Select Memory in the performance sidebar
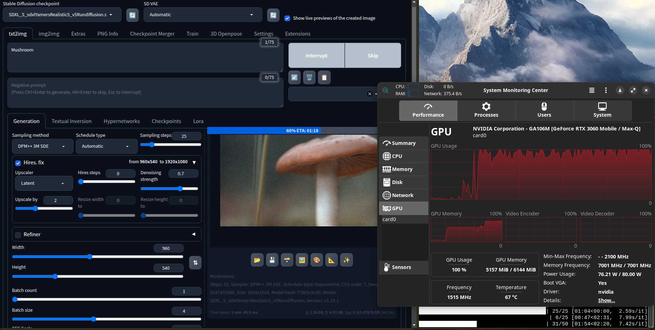 [x=404, y=169]
